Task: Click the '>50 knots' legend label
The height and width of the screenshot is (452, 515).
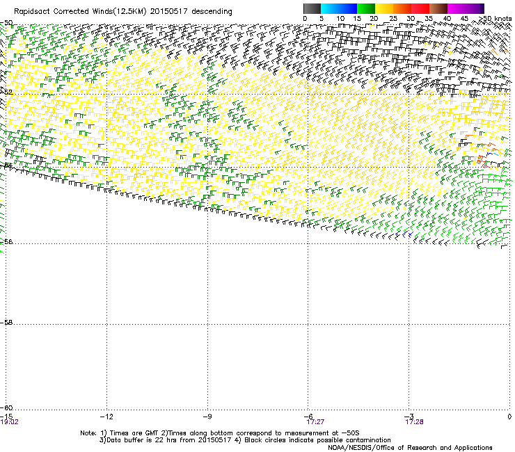Action: point(496,19)
